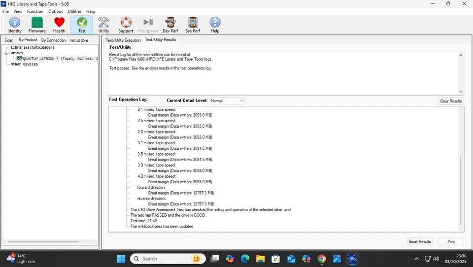
Task: Click the '3.1 m/sec. tape speed:' line
Action: (x=157, y=143)
